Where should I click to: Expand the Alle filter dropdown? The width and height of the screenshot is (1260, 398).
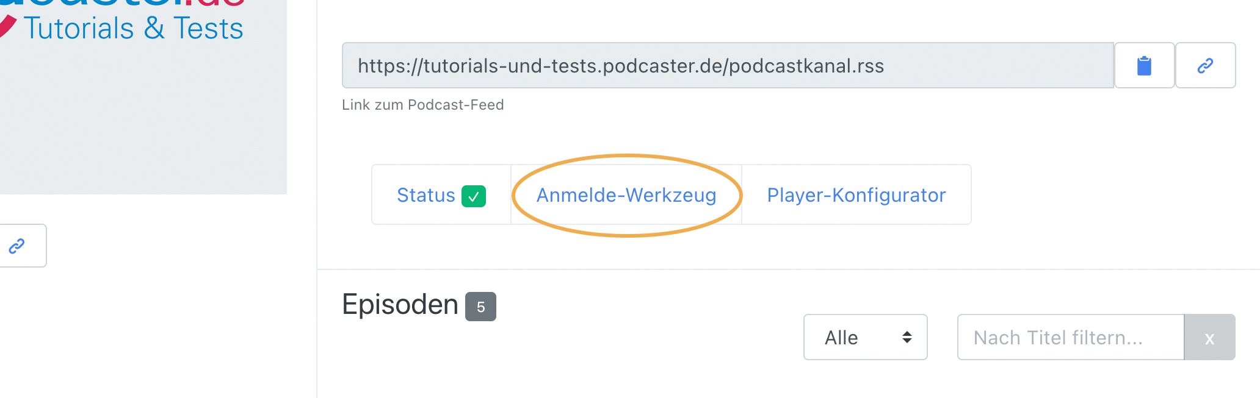click(x=866, y=337)
